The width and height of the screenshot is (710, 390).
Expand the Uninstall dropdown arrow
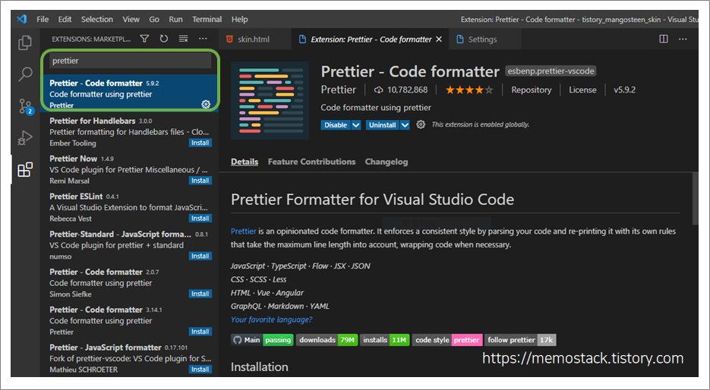click(x=405, y=125)
